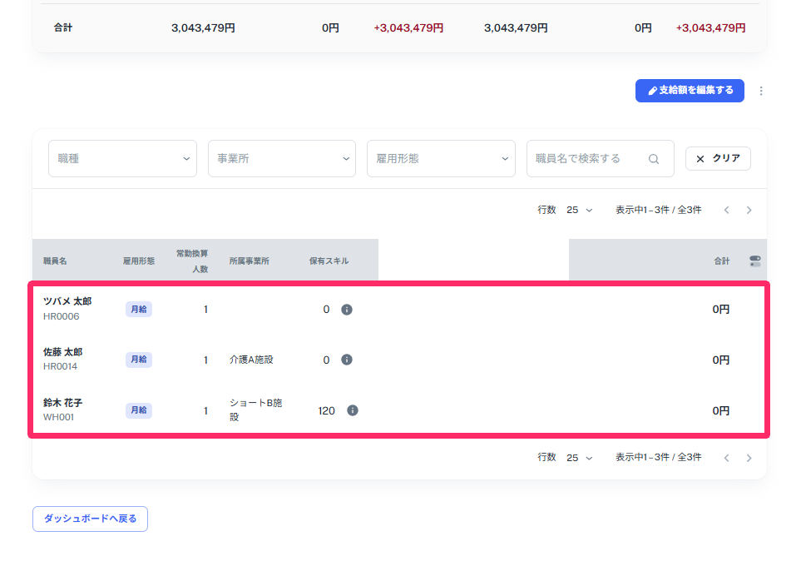Click the previous-page arrow in the bottom pagination
The width and height of the screenshot is (801, 566).
[726, 457]
